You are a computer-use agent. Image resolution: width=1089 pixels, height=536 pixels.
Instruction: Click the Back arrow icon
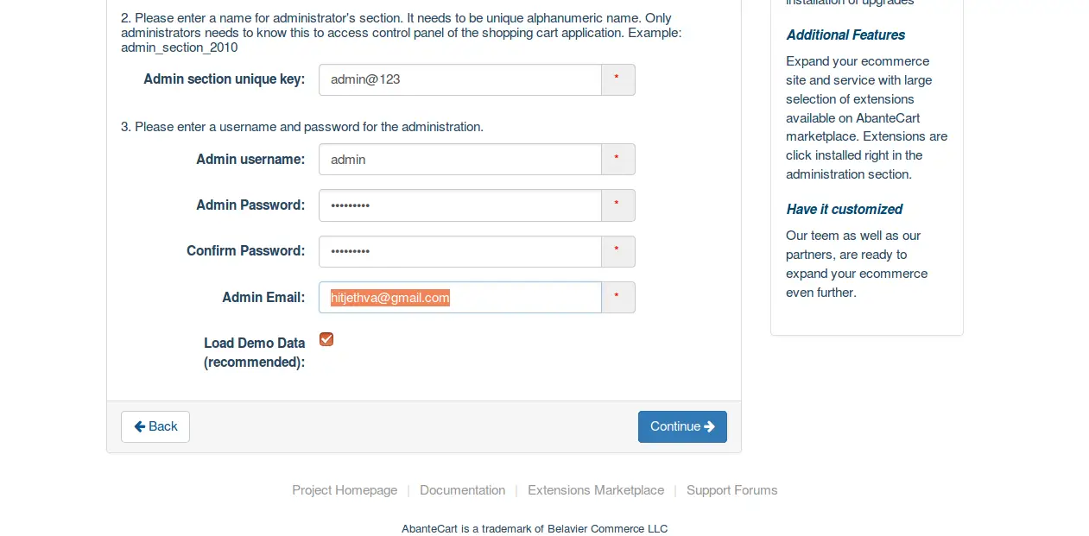(140, 426)
